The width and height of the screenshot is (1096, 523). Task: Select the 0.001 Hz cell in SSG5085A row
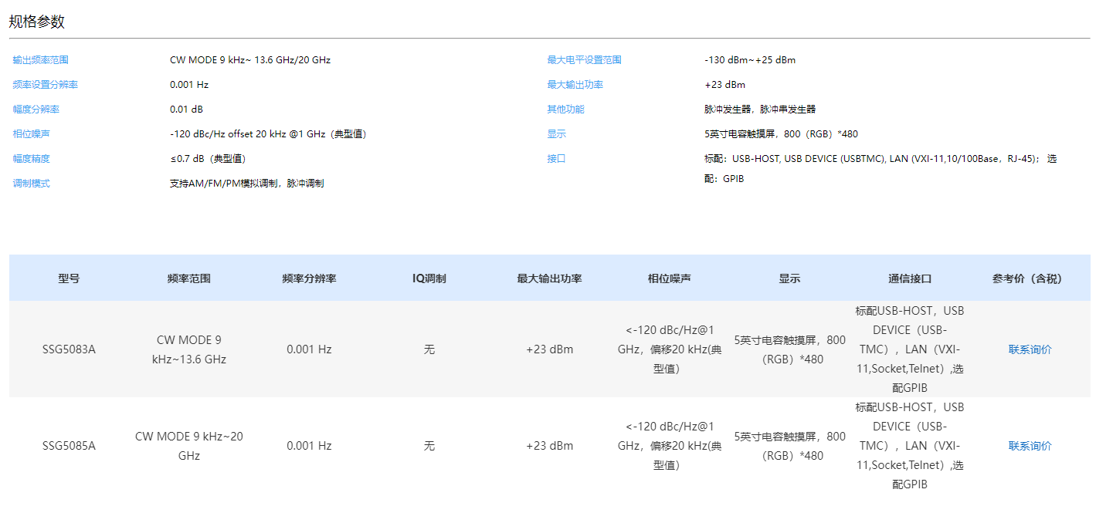309,446
